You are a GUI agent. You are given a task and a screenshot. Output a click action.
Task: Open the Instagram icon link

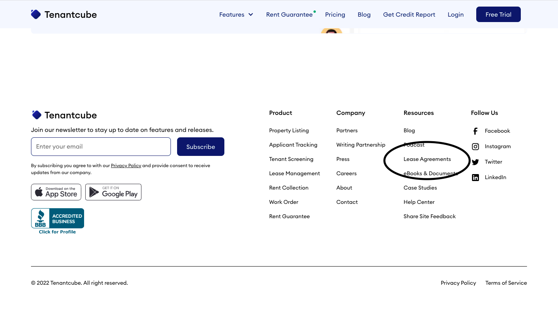click(475, 147)
